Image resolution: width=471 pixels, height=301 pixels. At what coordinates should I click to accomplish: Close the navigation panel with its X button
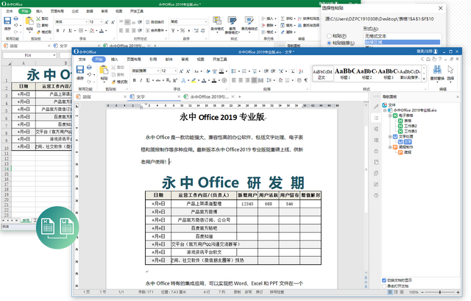(x=458, y=96)
